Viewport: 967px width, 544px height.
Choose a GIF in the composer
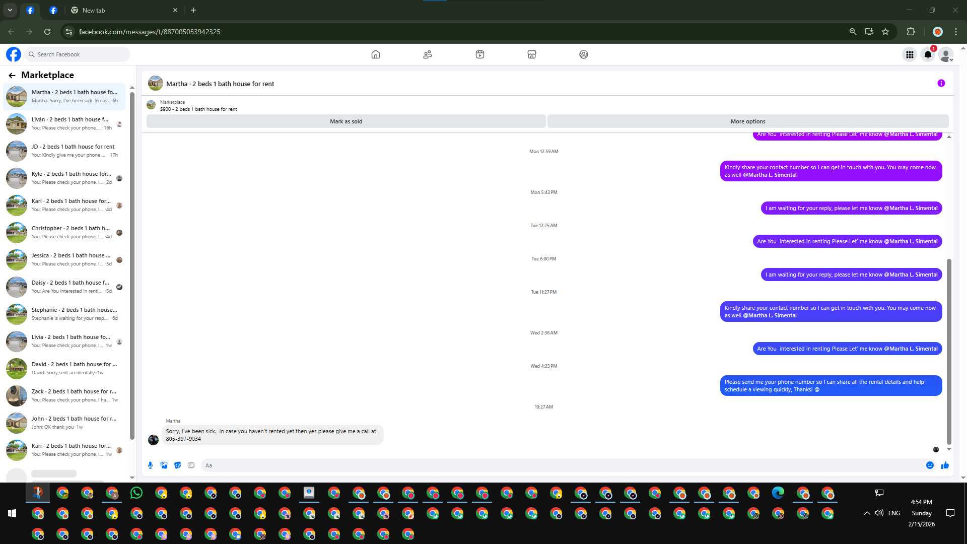[191, 465]
